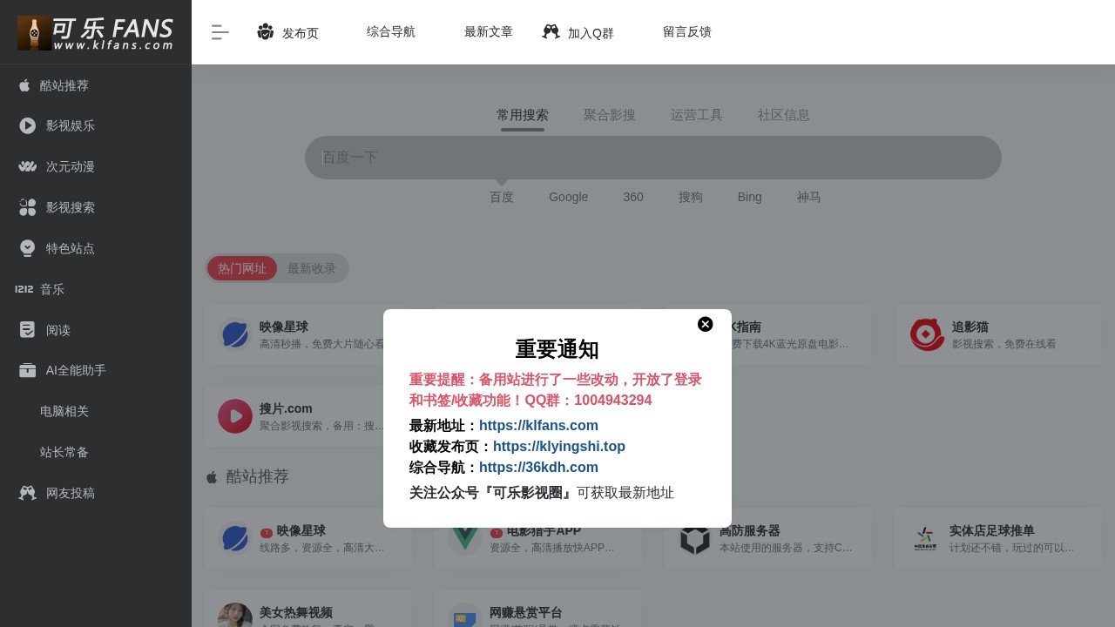
Task: Click the 音乐 sidebar icon
Action: 24,289
